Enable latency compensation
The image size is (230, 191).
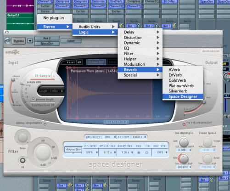(x=45, y=124)
